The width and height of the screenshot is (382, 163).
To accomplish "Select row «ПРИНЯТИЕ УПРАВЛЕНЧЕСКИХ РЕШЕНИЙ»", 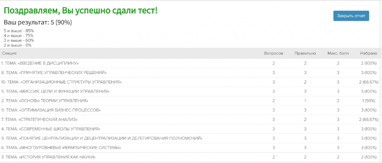I will coord(191,73).
